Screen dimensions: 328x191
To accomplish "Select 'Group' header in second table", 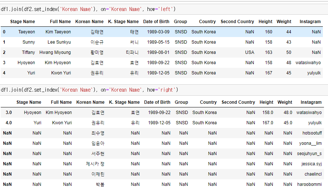I will click(181, 102).
